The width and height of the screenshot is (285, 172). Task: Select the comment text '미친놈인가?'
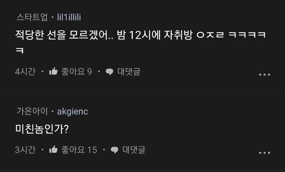click(42, 129)
